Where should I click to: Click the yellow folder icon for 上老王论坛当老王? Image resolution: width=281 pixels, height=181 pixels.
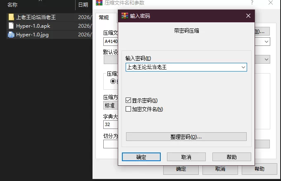[11, 17]
